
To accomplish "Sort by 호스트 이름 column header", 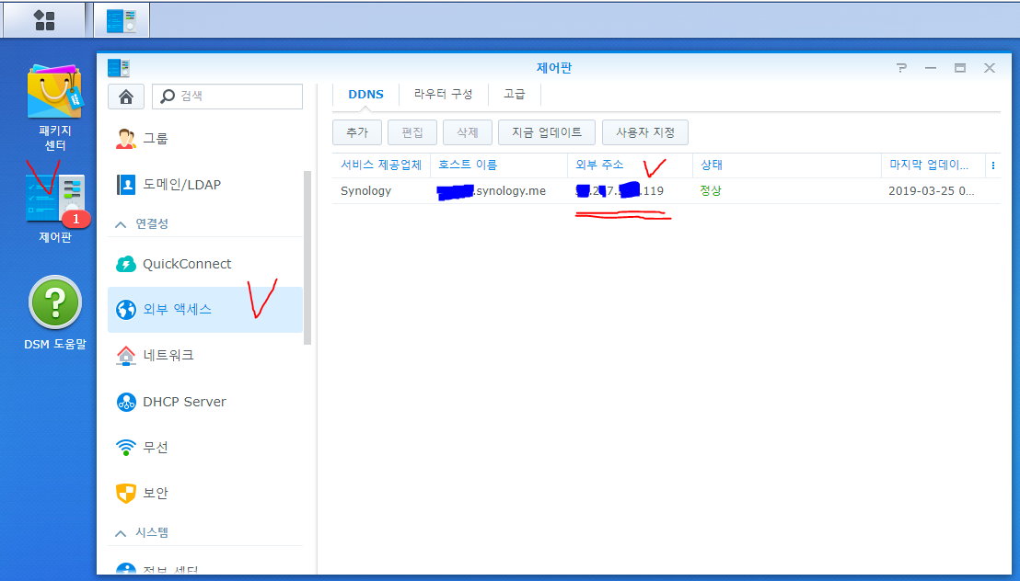I will point(499,165).
